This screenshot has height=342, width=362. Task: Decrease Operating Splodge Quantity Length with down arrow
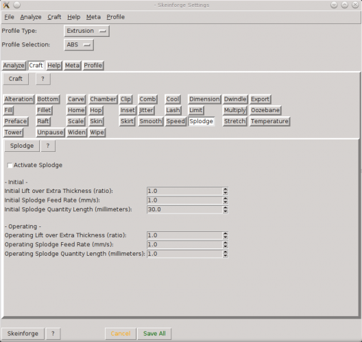[x=226, y=256]
